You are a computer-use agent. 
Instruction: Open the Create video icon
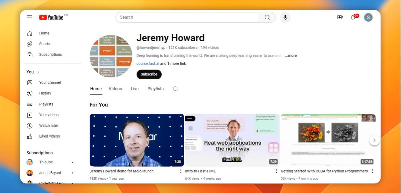[x=340, y=17]
